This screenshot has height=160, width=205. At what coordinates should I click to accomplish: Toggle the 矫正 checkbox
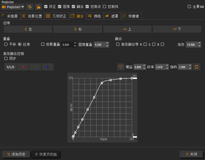[x=46, y=7]
